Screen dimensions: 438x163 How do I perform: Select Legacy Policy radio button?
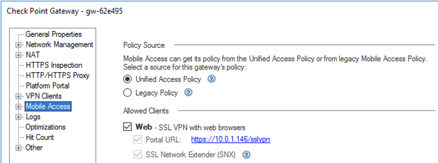[128, 93]
